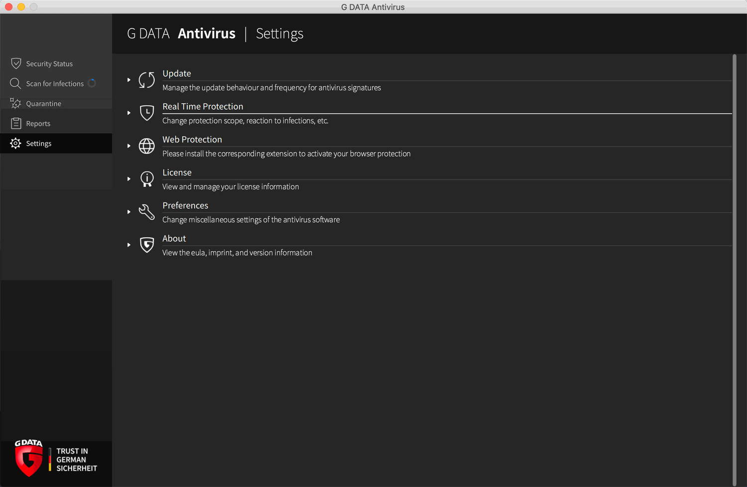747x487 pixels.
Task: Select the Settings sidebar item
Action: 39,144
